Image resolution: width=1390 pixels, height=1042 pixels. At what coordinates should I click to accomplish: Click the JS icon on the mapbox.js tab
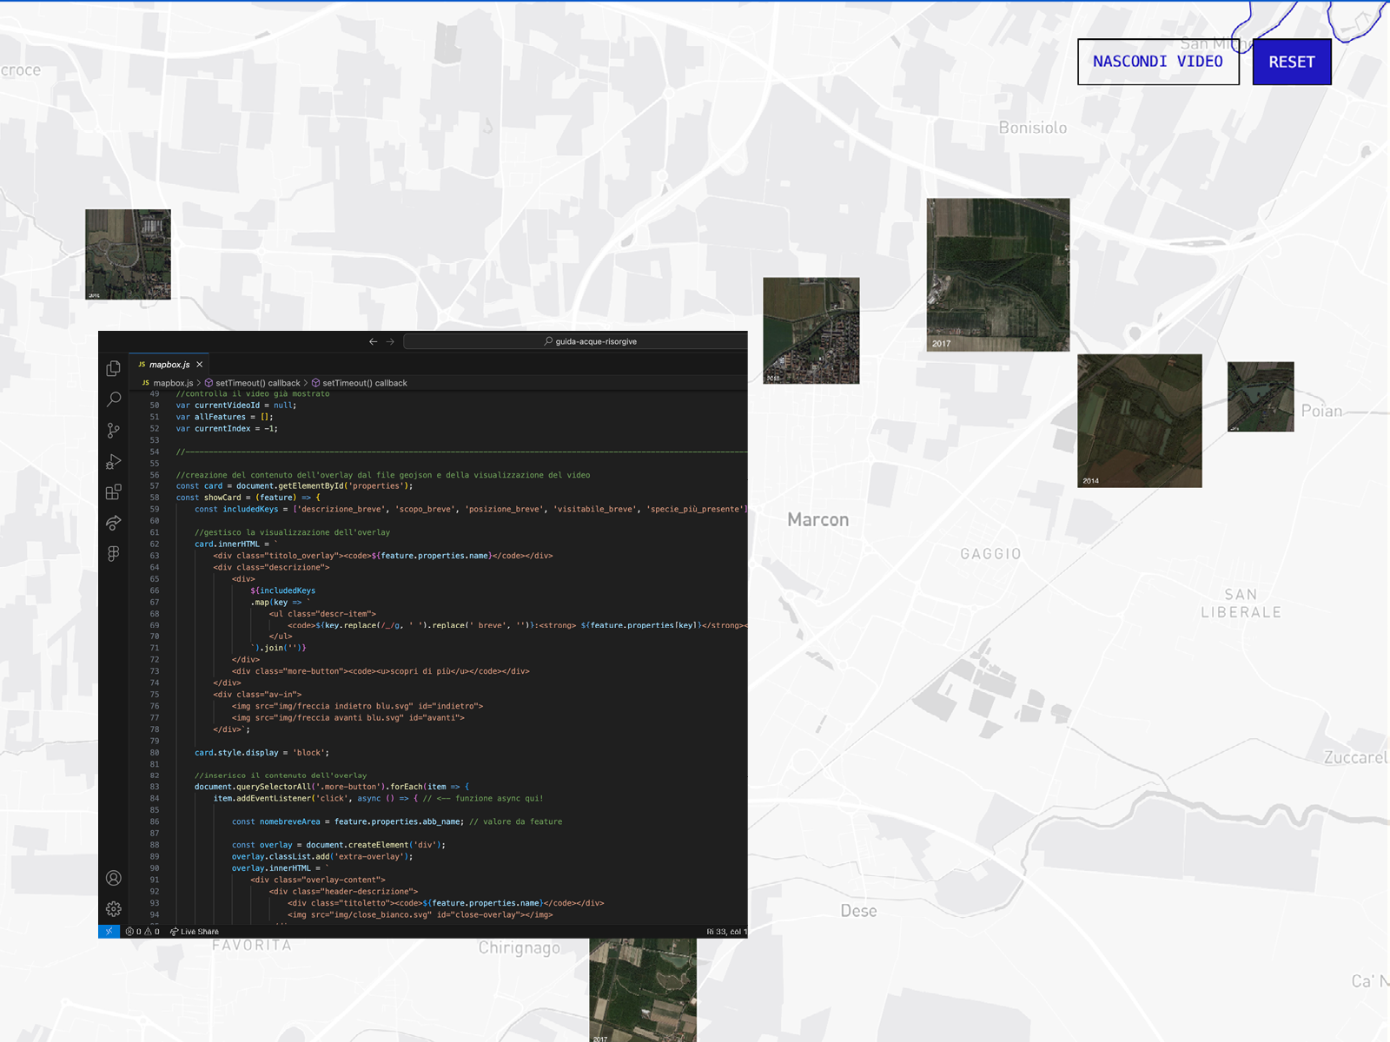pos(142,365)
